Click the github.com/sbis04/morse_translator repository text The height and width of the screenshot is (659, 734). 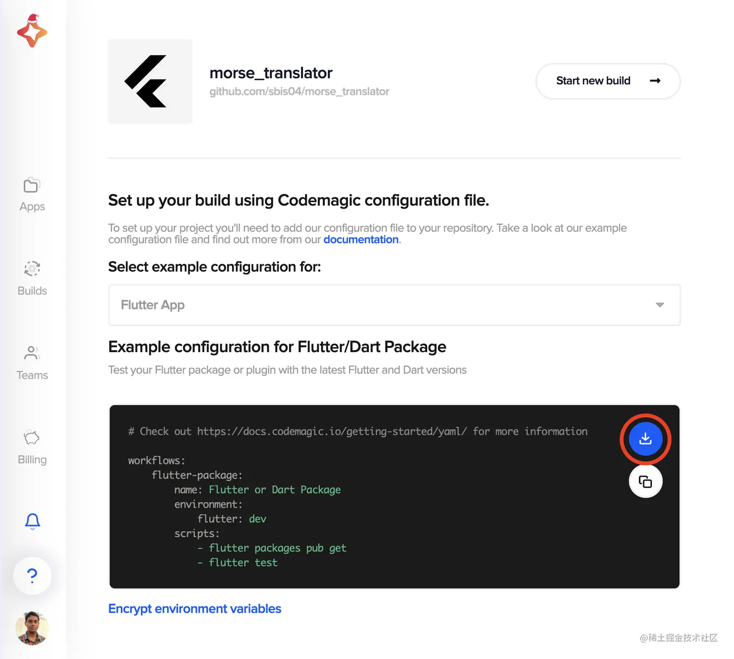299,92
